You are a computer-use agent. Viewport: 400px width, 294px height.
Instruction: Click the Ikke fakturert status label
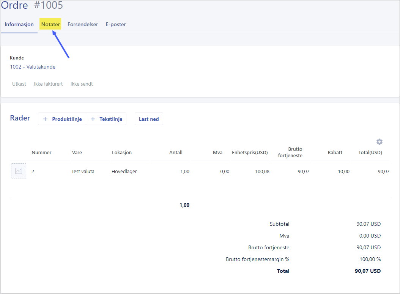pos(48,84)
